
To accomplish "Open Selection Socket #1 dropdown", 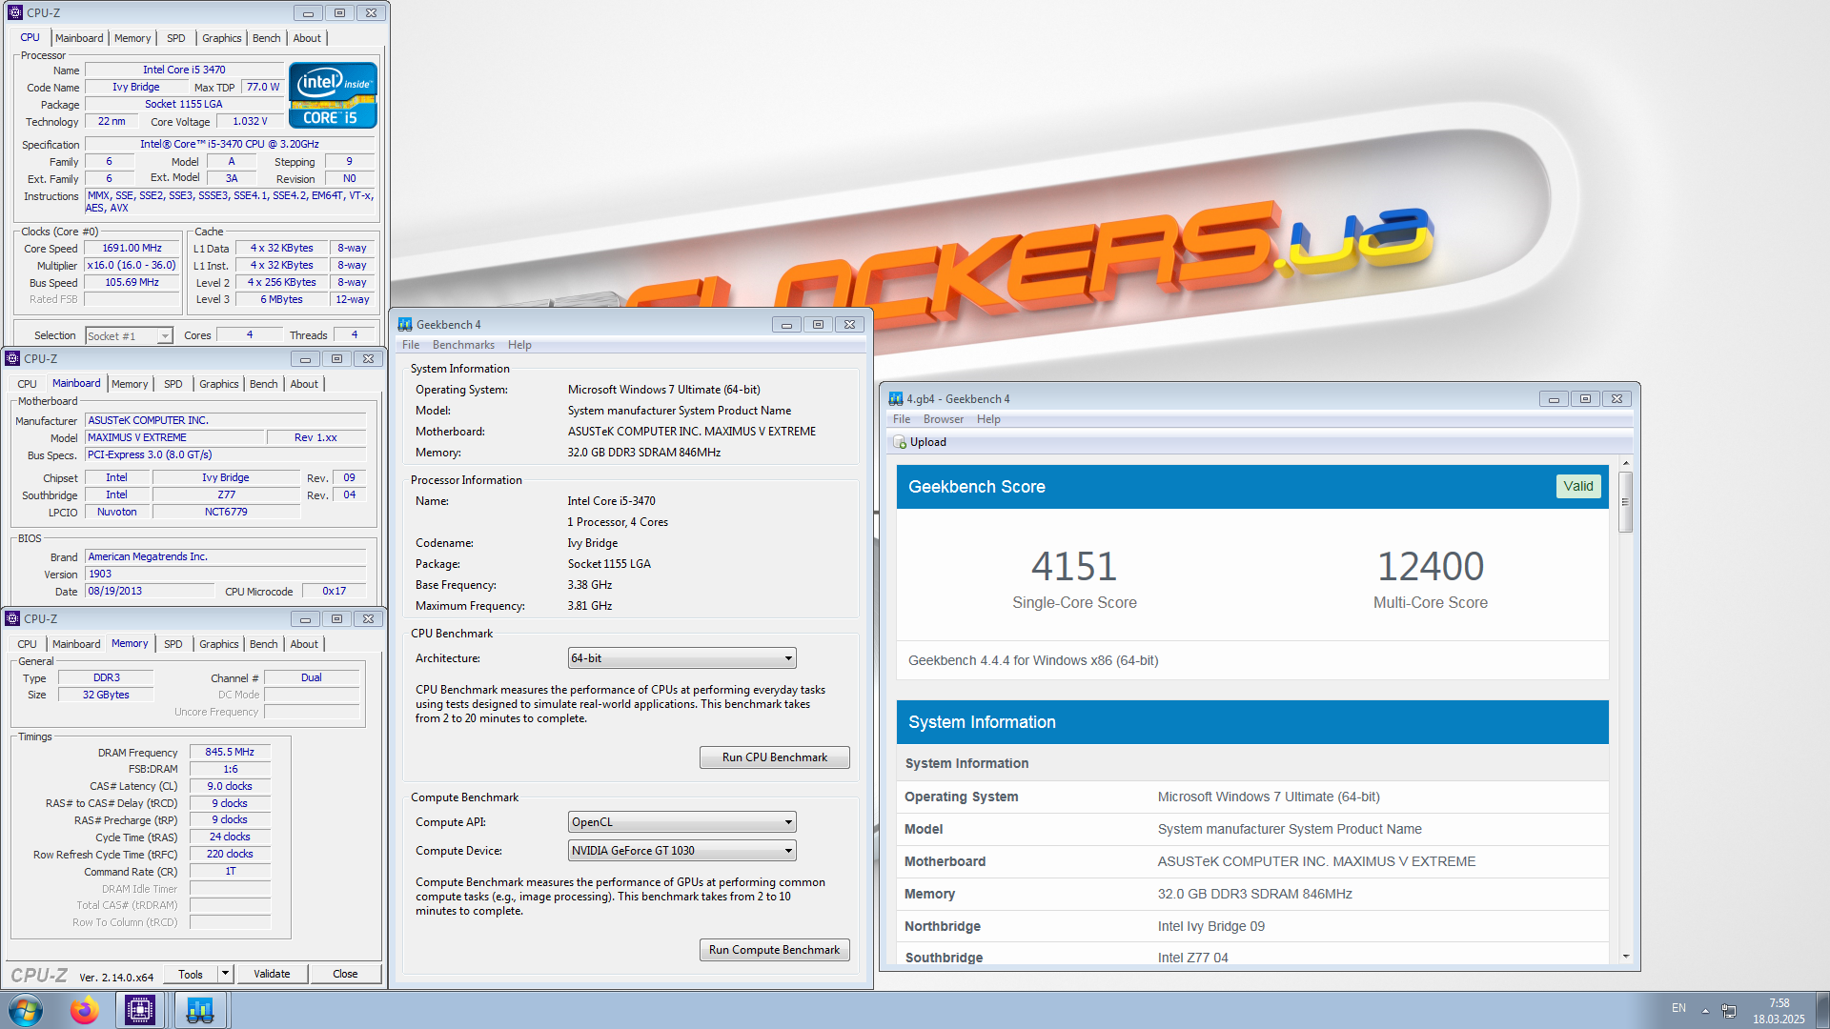I will 129,336.
